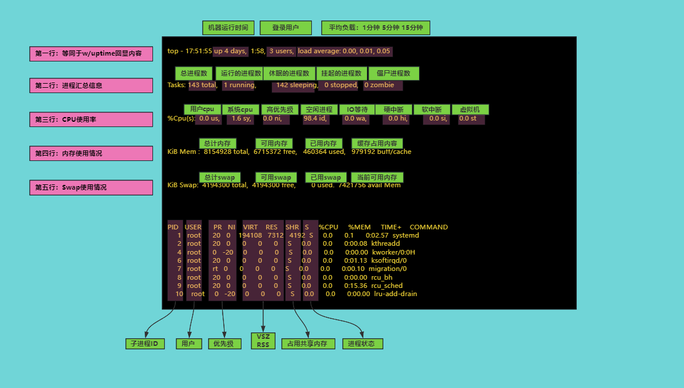Screen dimensions: 684x388
Task: Click the '979192 buff/cache' value
Action: click(x=381, y=152)
